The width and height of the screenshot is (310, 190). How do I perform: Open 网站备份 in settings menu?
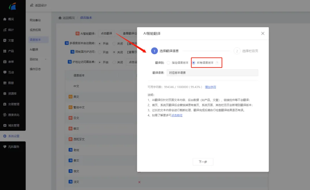pyautogui.click(x=35, y=20)
